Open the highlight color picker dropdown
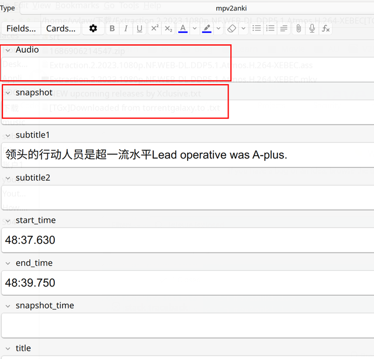Image resolution: width=374 pixels, height=359 pixels. (x=219, y=29)
